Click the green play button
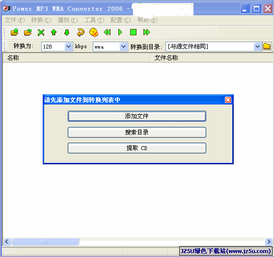This screenshot has width=274, height=257. [120, 32]
